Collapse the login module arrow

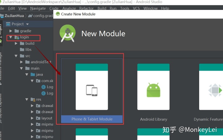click(x=11, y=37)
